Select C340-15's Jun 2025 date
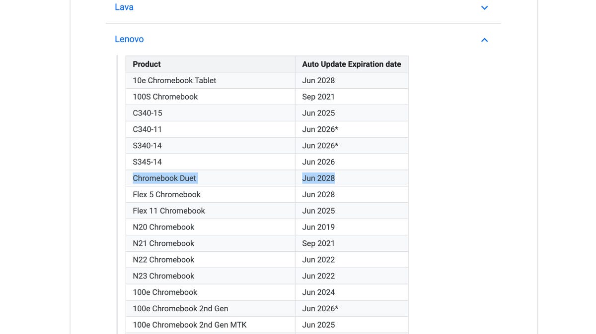 [318, 113]
